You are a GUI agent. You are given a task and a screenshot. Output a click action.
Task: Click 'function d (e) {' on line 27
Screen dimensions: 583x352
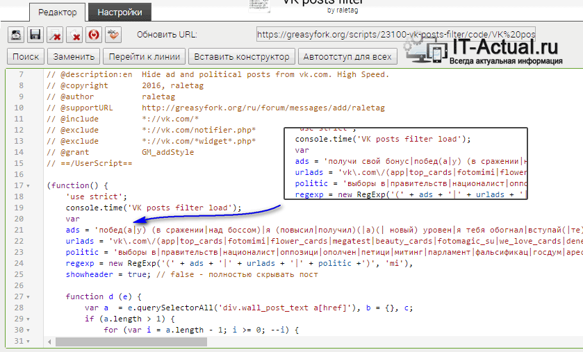click(104, 296)
